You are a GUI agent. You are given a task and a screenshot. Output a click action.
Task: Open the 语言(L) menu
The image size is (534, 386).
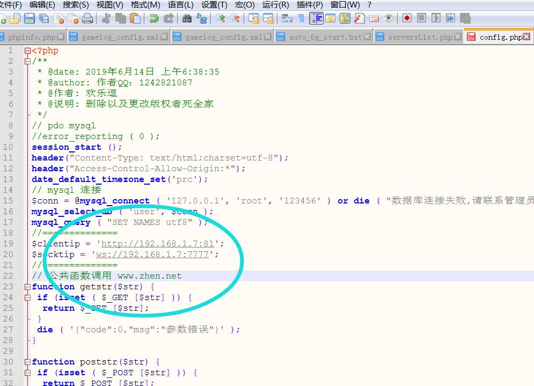coord(180,5)
